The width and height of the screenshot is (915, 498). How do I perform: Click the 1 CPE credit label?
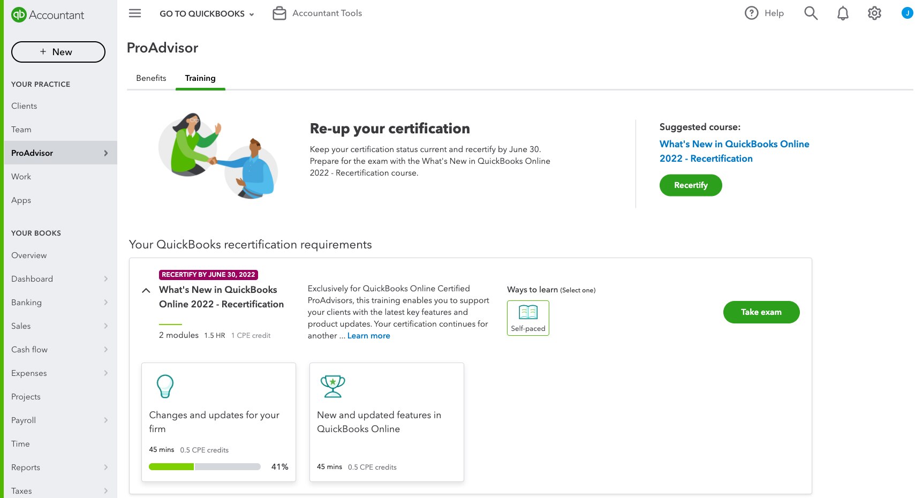(x=251, y=336)
